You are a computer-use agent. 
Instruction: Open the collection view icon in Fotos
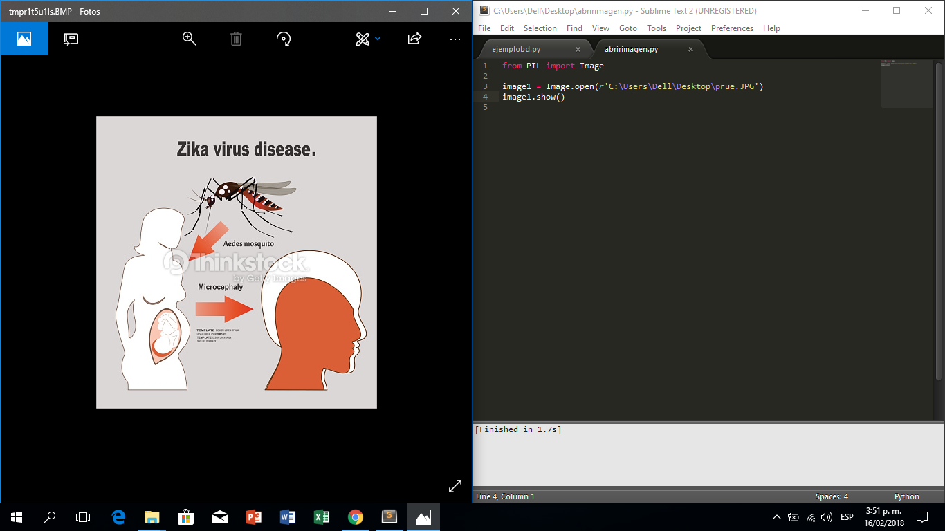tap(24, 39)
